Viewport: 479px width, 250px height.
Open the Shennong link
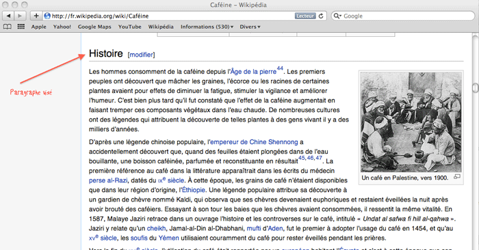click(283, 142)
